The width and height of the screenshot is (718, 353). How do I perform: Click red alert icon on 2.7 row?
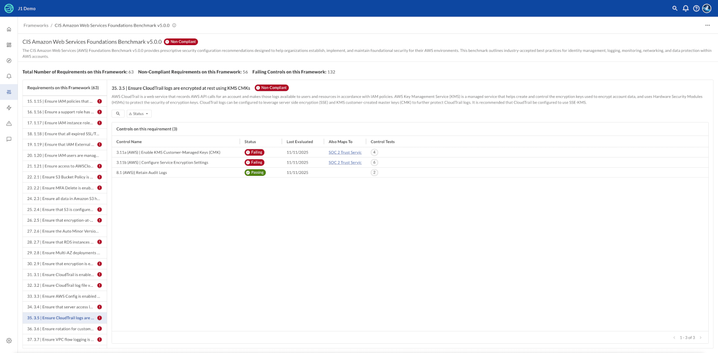(99, 242)
